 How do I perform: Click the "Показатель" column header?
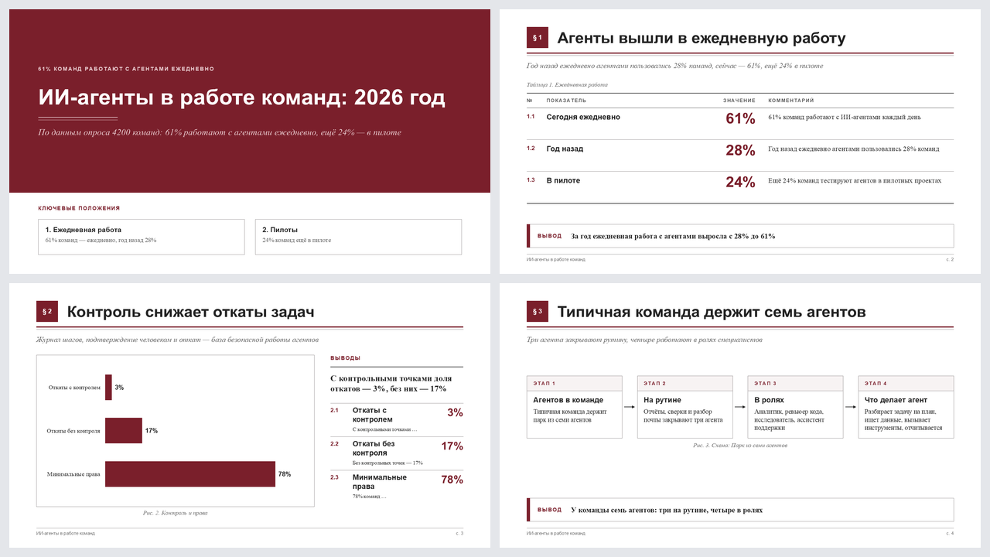(566, 101)
